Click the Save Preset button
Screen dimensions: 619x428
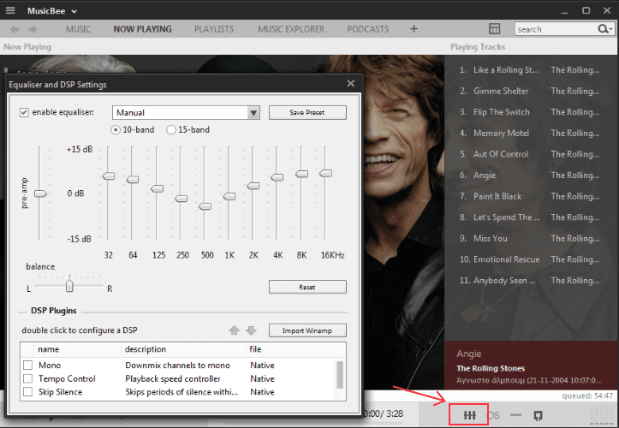307,112
